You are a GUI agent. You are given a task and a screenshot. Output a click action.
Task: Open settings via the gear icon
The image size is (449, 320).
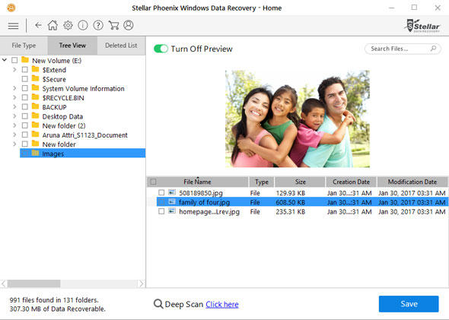(x=68, y=25)
